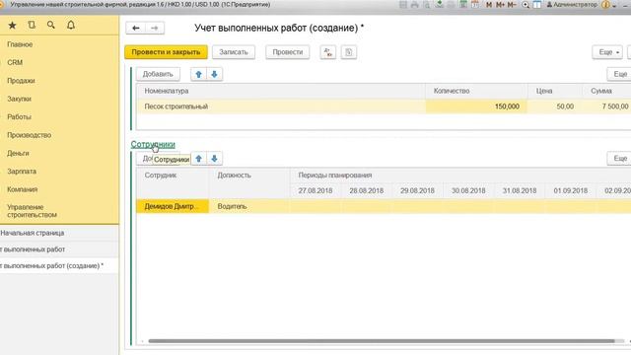Go forward with the right arrow
The height and width of the screenshot is (355, 631).
[155, 28]
